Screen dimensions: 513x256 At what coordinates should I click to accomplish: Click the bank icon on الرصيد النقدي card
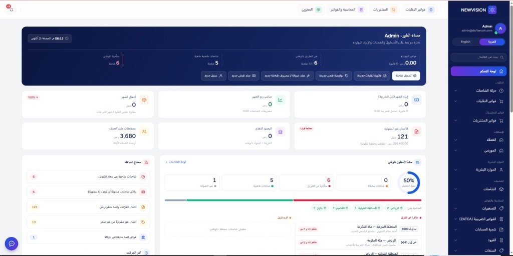pos(280,131)
